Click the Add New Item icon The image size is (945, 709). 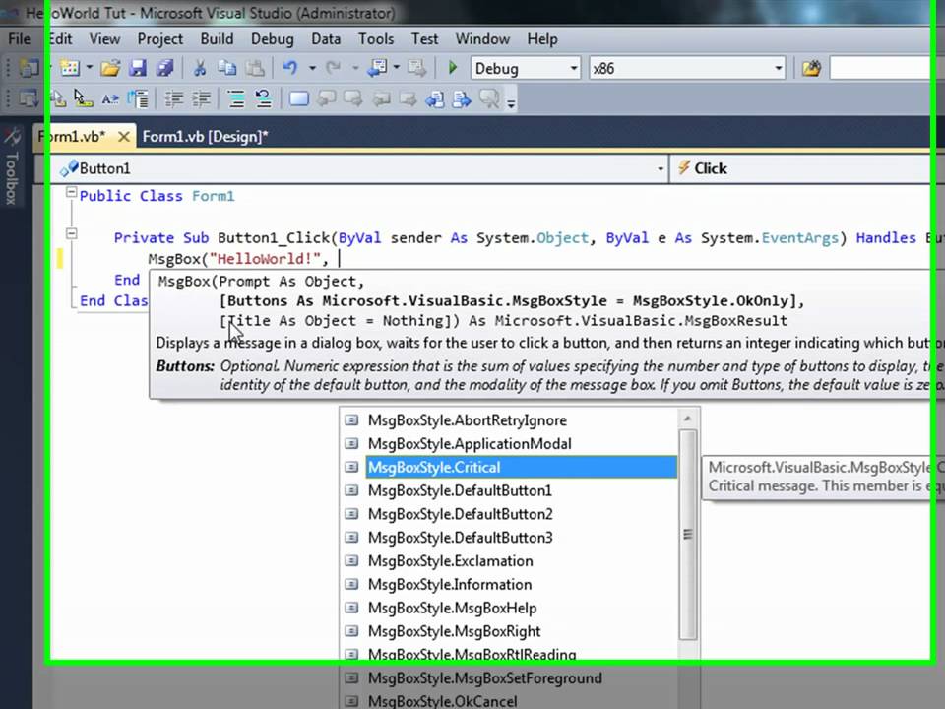[x=70, y=68]
